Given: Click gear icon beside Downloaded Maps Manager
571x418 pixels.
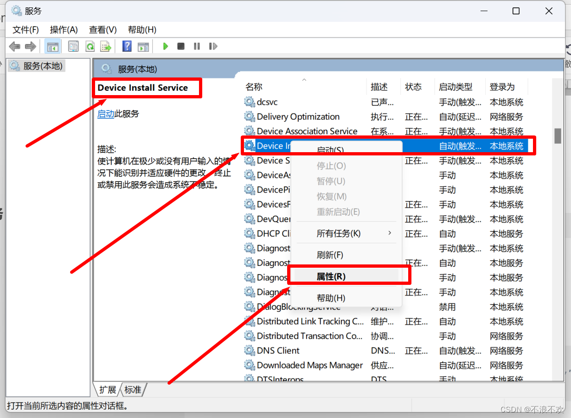Looking at the screenshot, I should (x=250, y=365).
